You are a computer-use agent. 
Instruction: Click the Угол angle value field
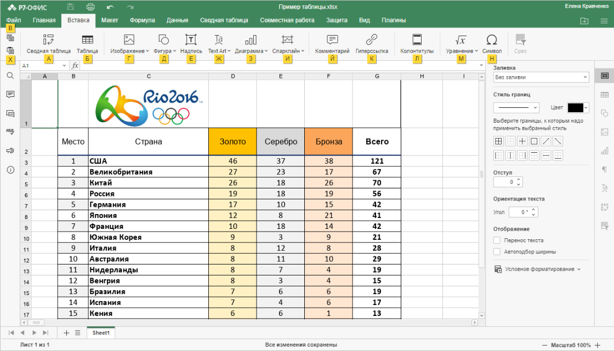coord(524,212)
